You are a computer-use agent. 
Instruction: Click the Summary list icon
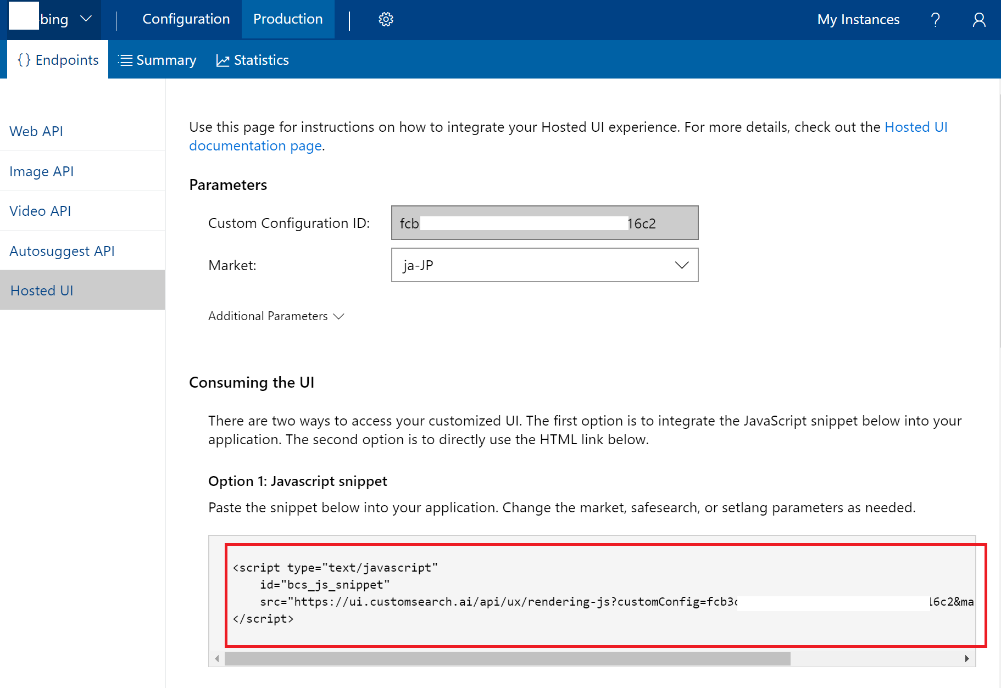click(x=126, y=60)
